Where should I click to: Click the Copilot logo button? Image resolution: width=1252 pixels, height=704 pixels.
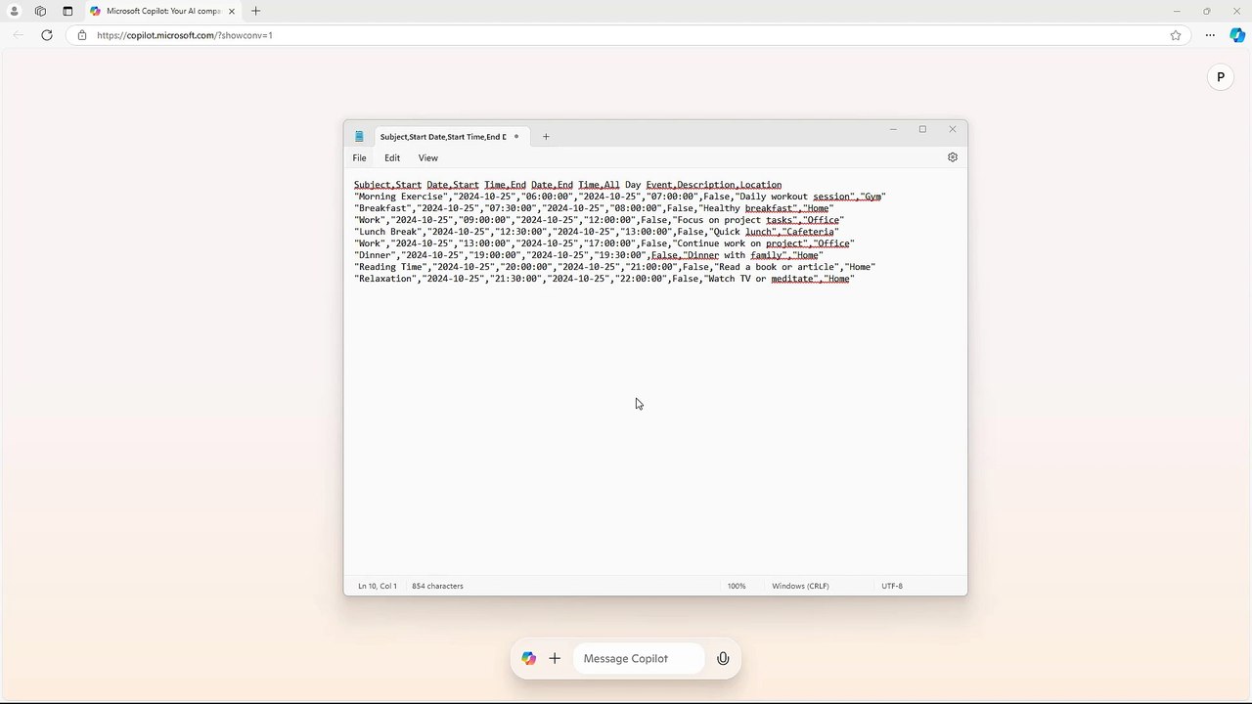tap(529, 659)
